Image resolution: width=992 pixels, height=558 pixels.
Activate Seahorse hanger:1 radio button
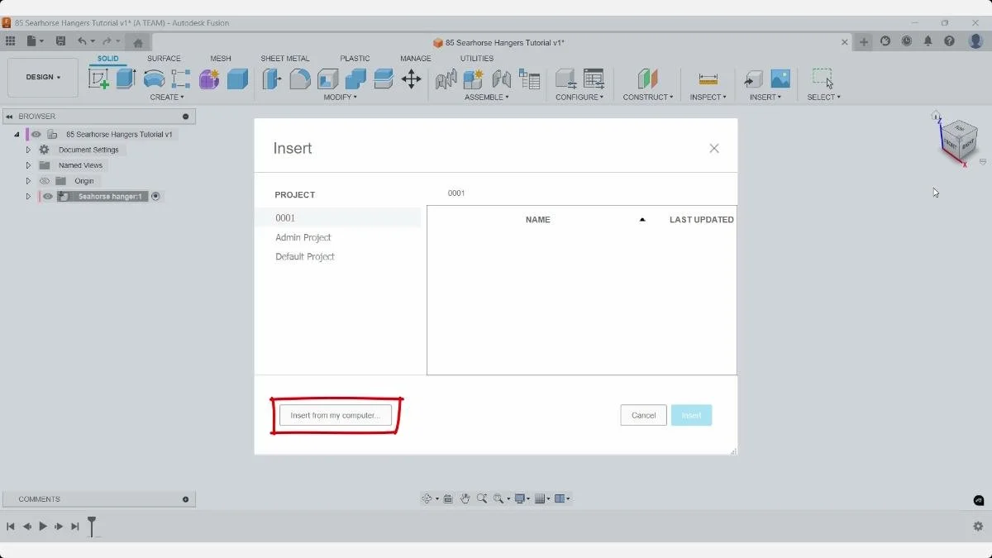[x=155, y=197]
